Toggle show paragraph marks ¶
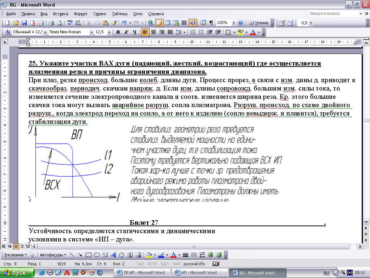 (211, 23)
